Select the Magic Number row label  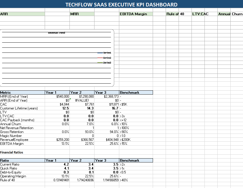(22, 136)
